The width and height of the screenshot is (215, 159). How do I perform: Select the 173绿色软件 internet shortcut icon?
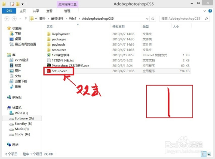49,55
